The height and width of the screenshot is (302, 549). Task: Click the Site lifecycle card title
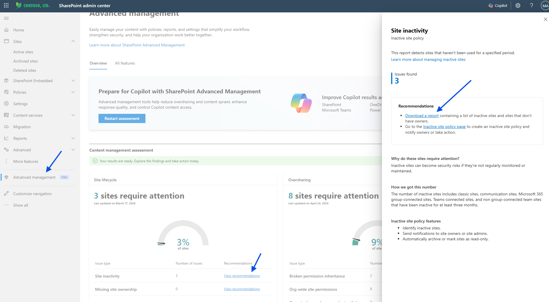[105, 180]
